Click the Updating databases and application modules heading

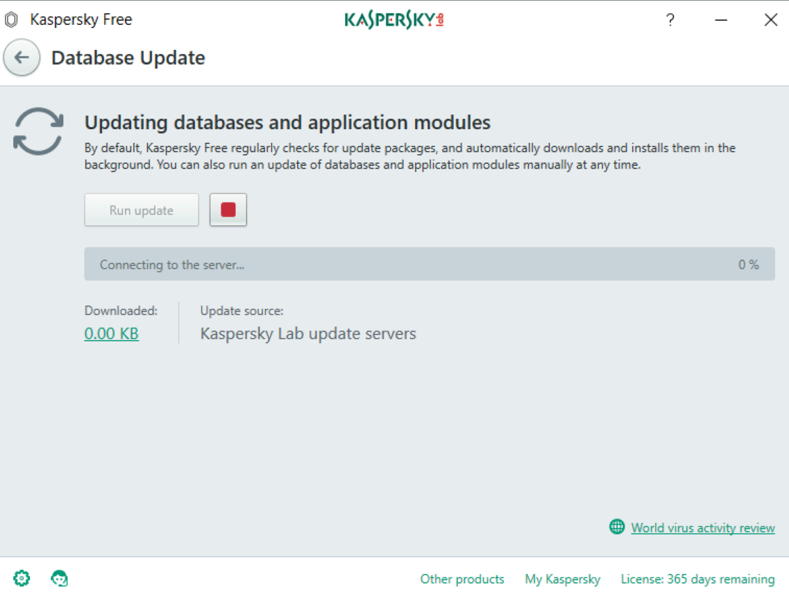pyautogui.click(x=287, y=122)
